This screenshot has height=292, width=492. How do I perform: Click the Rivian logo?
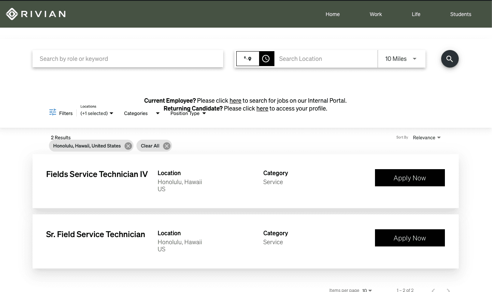pos(36,14)
